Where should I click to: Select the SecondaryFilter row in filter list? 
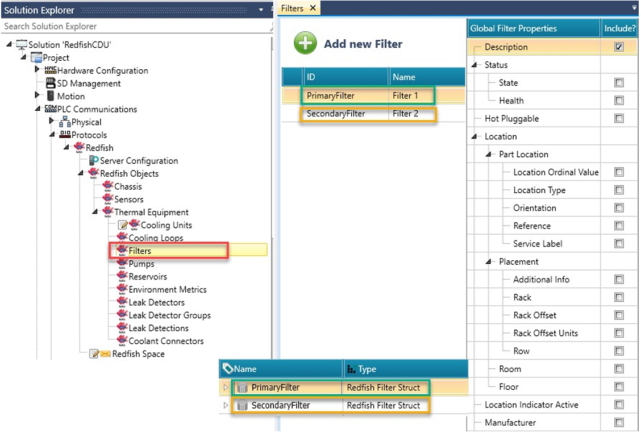coord(336,114)
